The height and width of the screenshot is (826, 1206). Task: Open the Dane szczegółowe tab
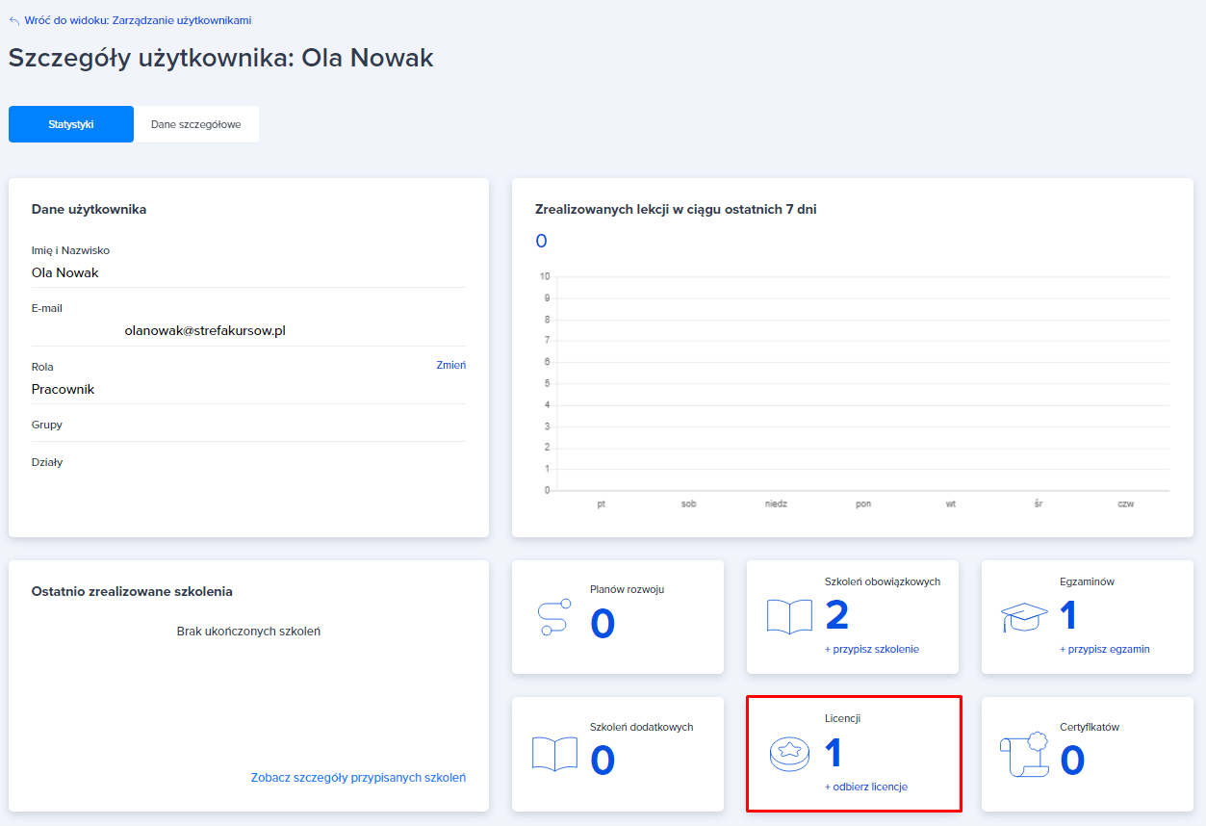[196, 124]
